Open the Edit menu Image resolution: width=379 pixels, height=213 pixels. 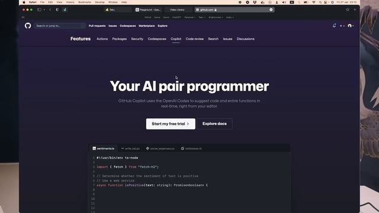pyautogui.click(x=50, y=2)
